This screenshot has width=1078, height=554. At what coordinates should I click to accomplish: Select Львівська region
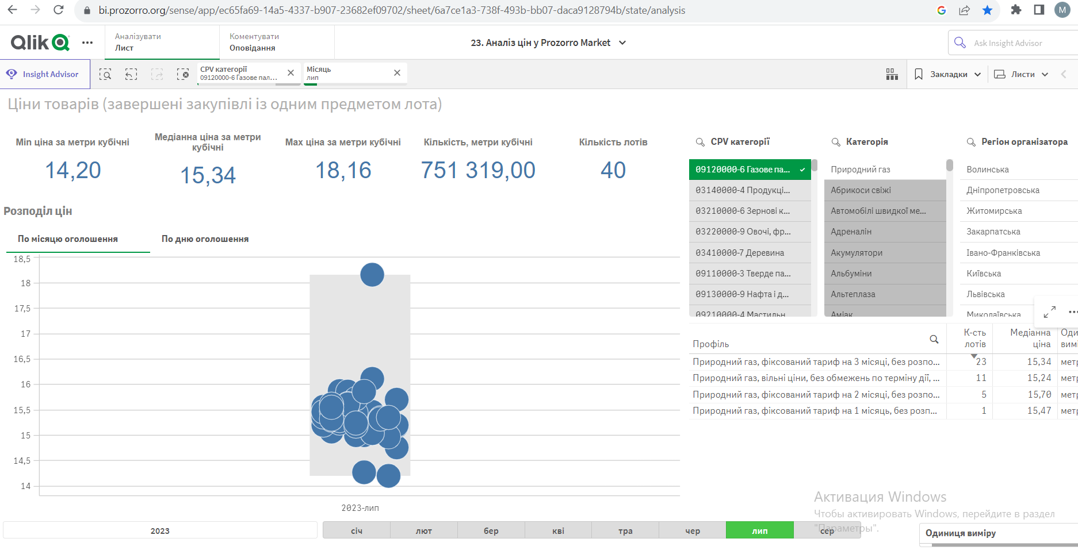point(1019,294)
